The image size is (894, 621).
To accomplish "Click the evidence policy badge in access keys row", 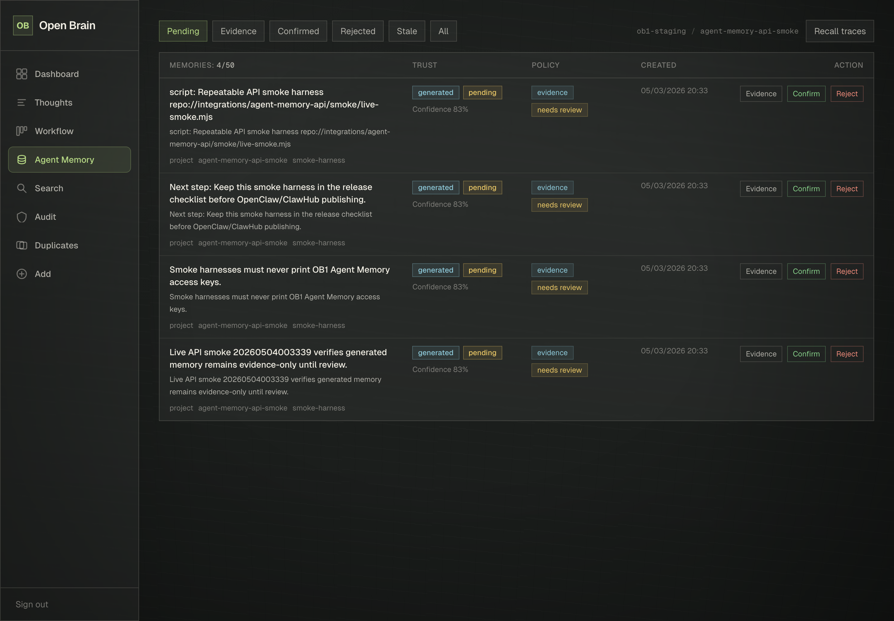I will pyautogui.click(x=552, y=270).
